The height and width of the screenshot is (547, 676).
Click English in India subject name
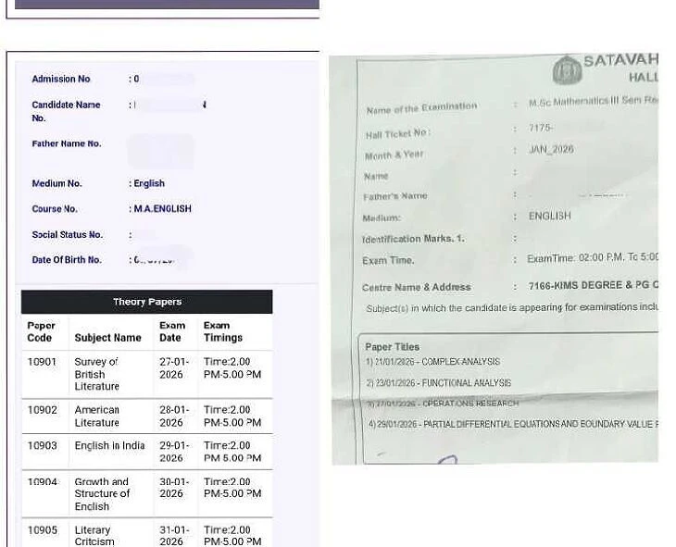(109, 446)
